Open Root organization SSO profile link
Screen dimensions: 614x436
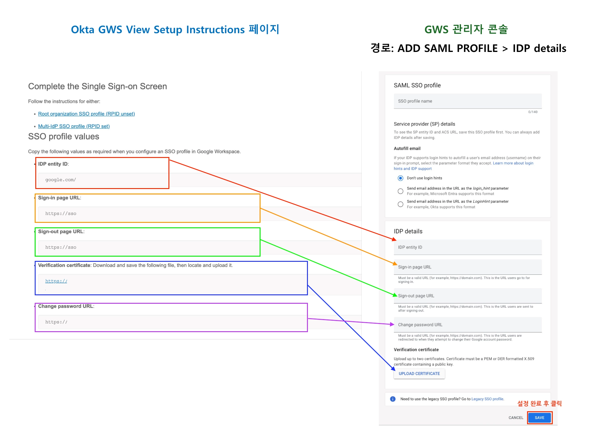[x=86, y=114]
